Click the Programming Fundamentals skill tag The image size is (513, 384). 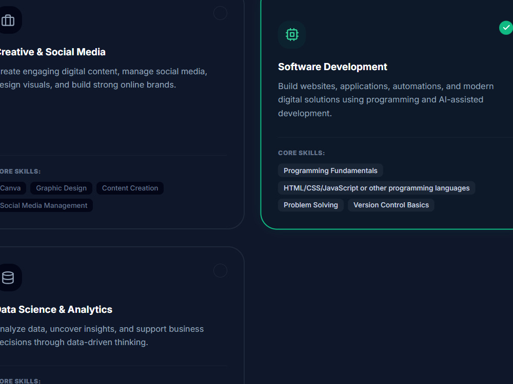tap(330, 170)
